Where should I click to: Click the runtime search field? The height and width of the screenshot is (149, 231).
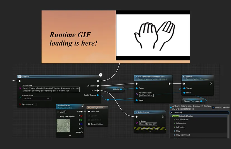199,113
